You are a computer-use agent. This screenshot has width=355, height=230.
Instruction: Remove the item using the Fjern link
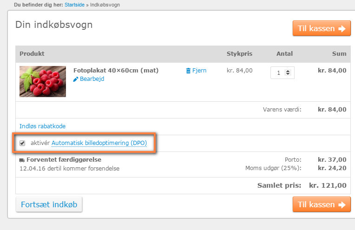pos(200,71)
